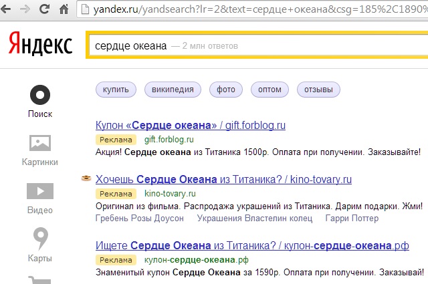Click the favicon beside the kino-tovary.ru result
The width and height of the screenshot is (428, 284).
[x=86, y=178]
